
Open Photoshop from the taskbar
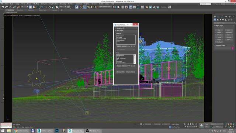(x=57, y=131)
